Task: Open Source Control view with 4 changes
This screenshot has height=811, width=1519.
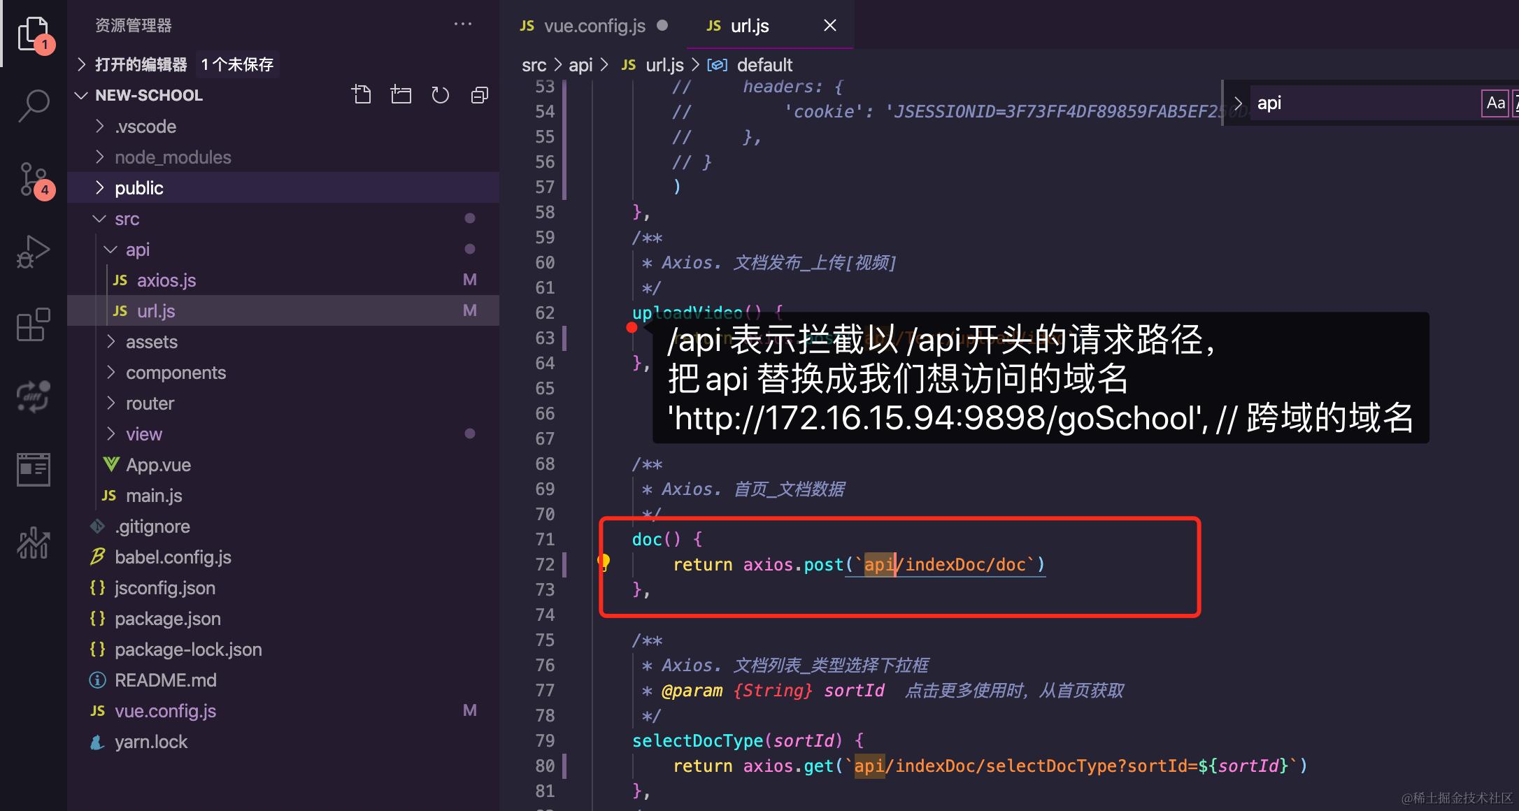Action: pos(34,179)
